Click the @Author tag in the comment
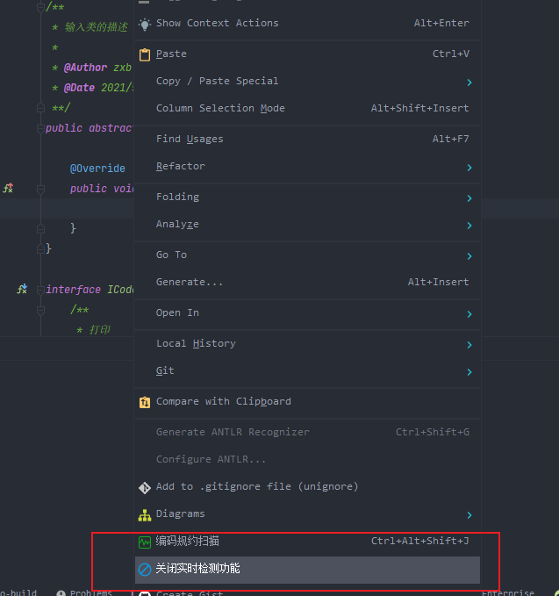 85,68
